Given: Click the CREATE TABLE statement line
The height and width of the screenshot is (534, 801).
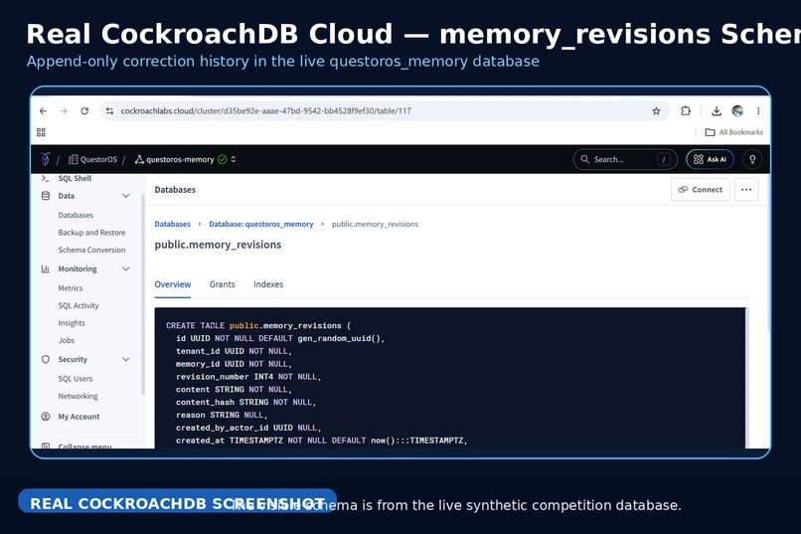Looking at the screenshot, I should (x=258, y=325).
